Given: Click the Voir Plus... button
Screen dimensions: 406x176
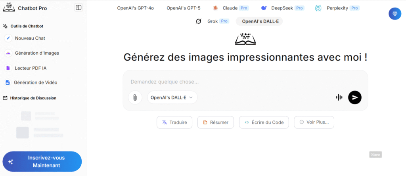Looking at the screenshot, I should [x=314, y=122].
